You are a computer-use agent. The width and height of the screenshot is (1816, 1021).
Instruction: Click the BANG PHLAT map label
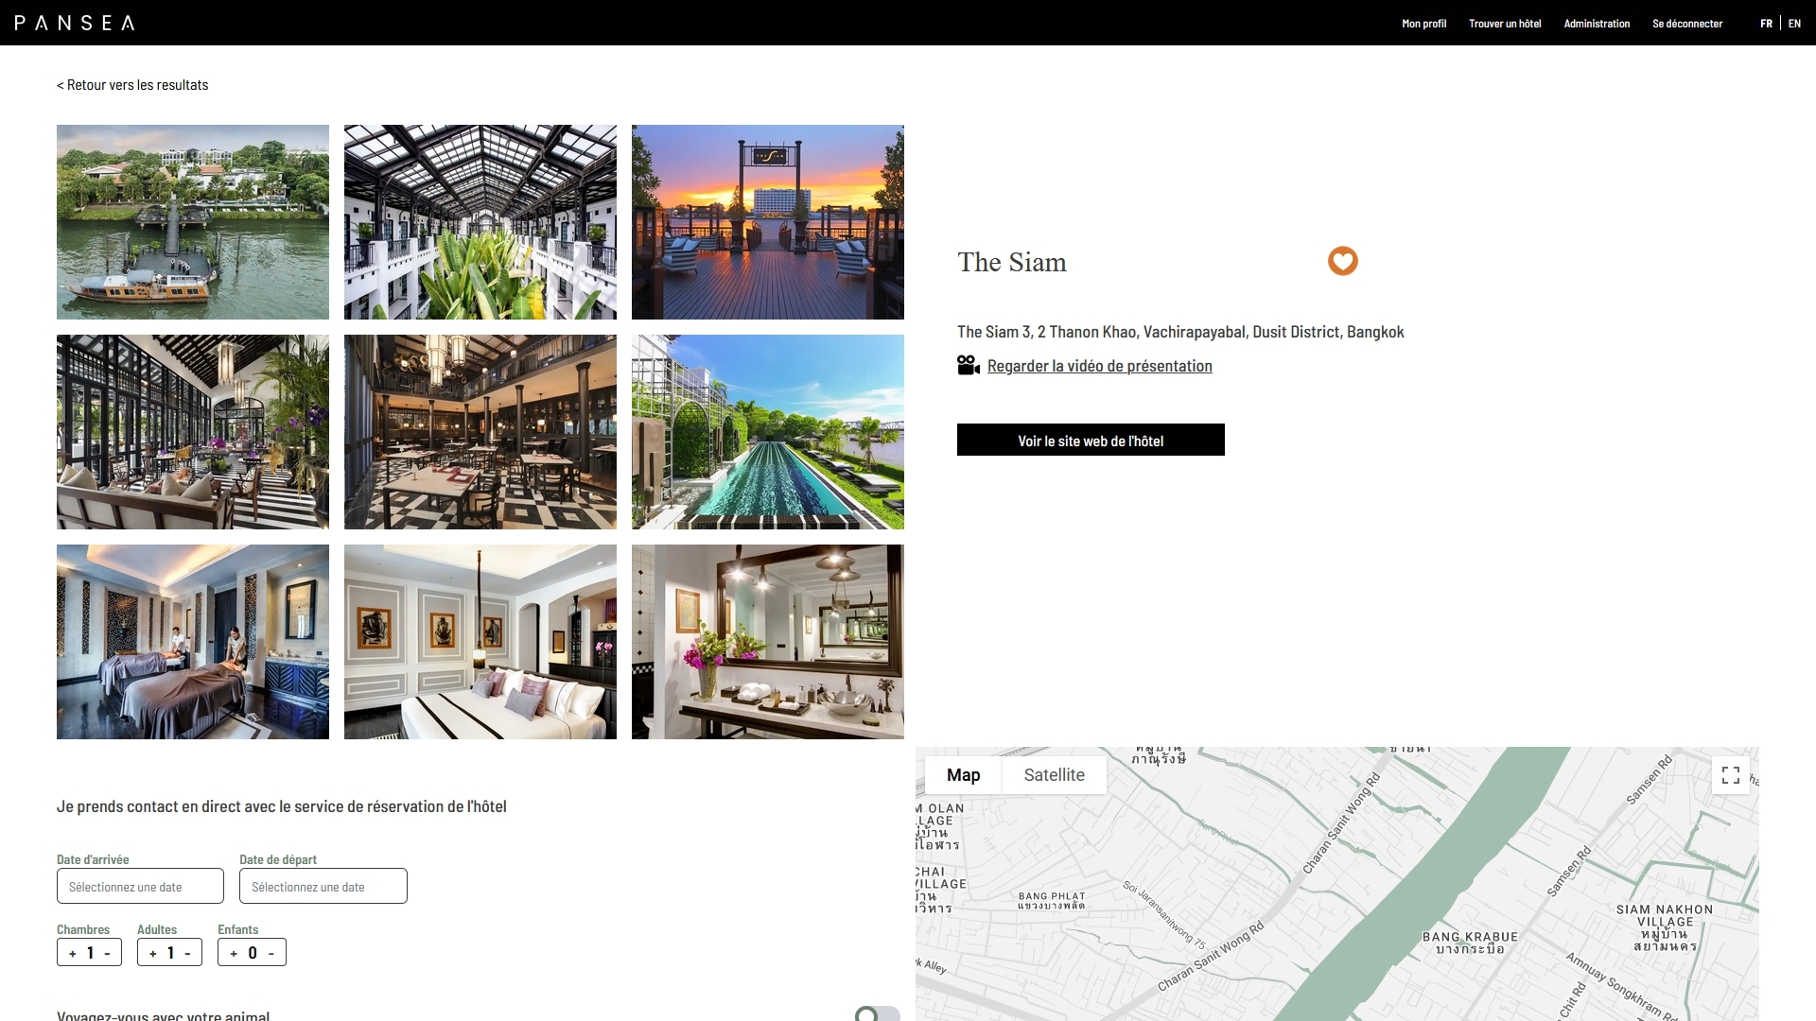click(1052, 900)
